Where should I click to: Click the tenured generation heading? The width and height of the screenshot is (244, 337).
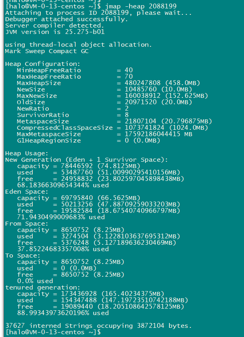(x=42, y=287)
